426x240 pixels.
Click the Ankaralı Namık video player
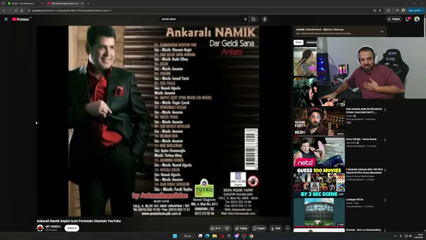pyautogui.click(x=164, y=121)
